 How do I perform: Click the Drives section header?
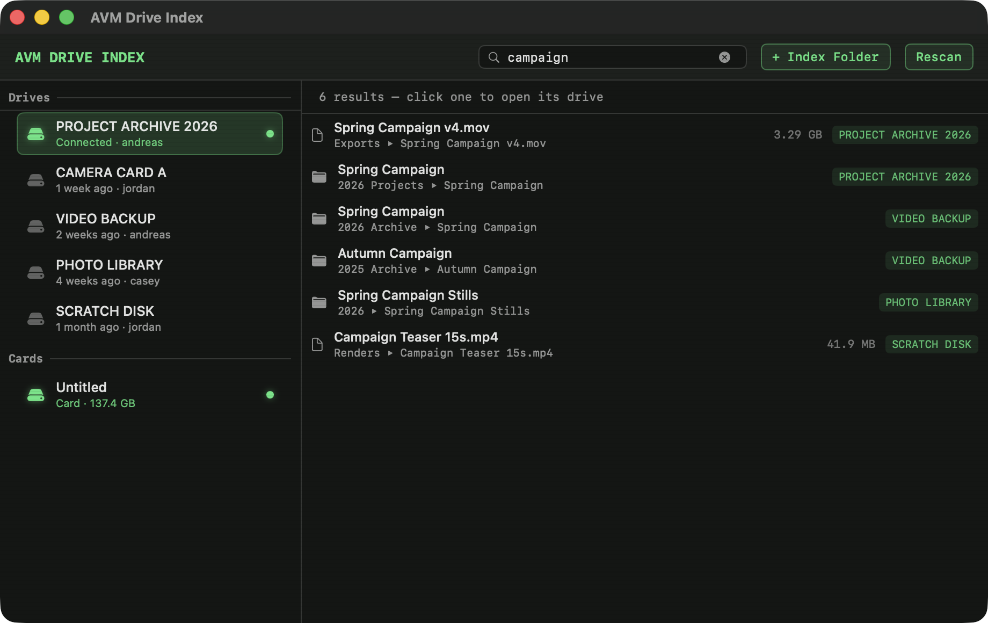click(29, 98)
